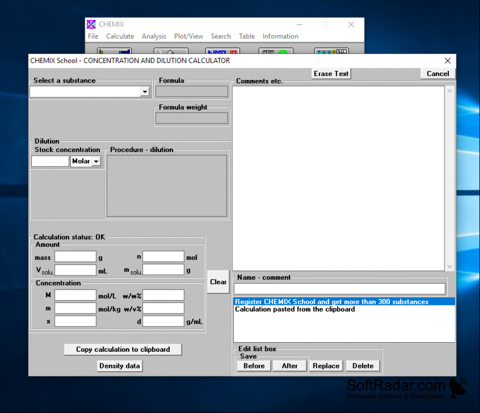Click the V solu. (mL) input field
This screenshot has width=480, height=413.
click(x=75, y=270)
